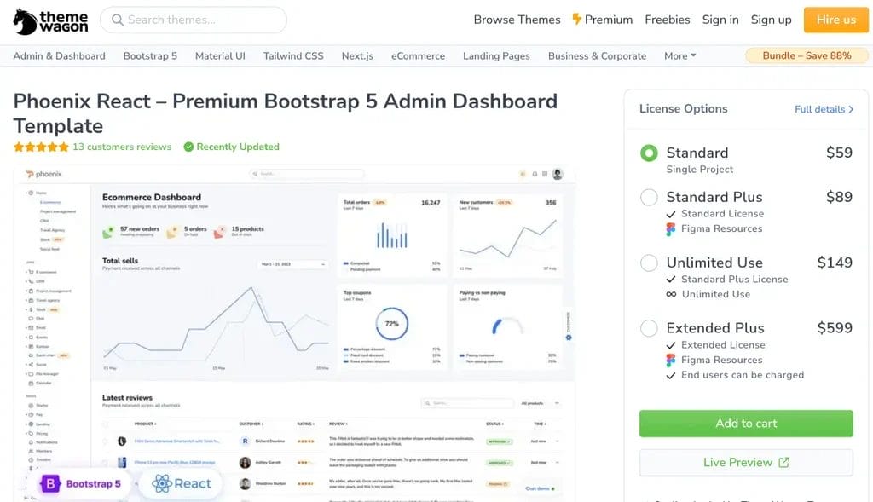
Task: Click the License Options heading
Action: click(x=683, y=109)
